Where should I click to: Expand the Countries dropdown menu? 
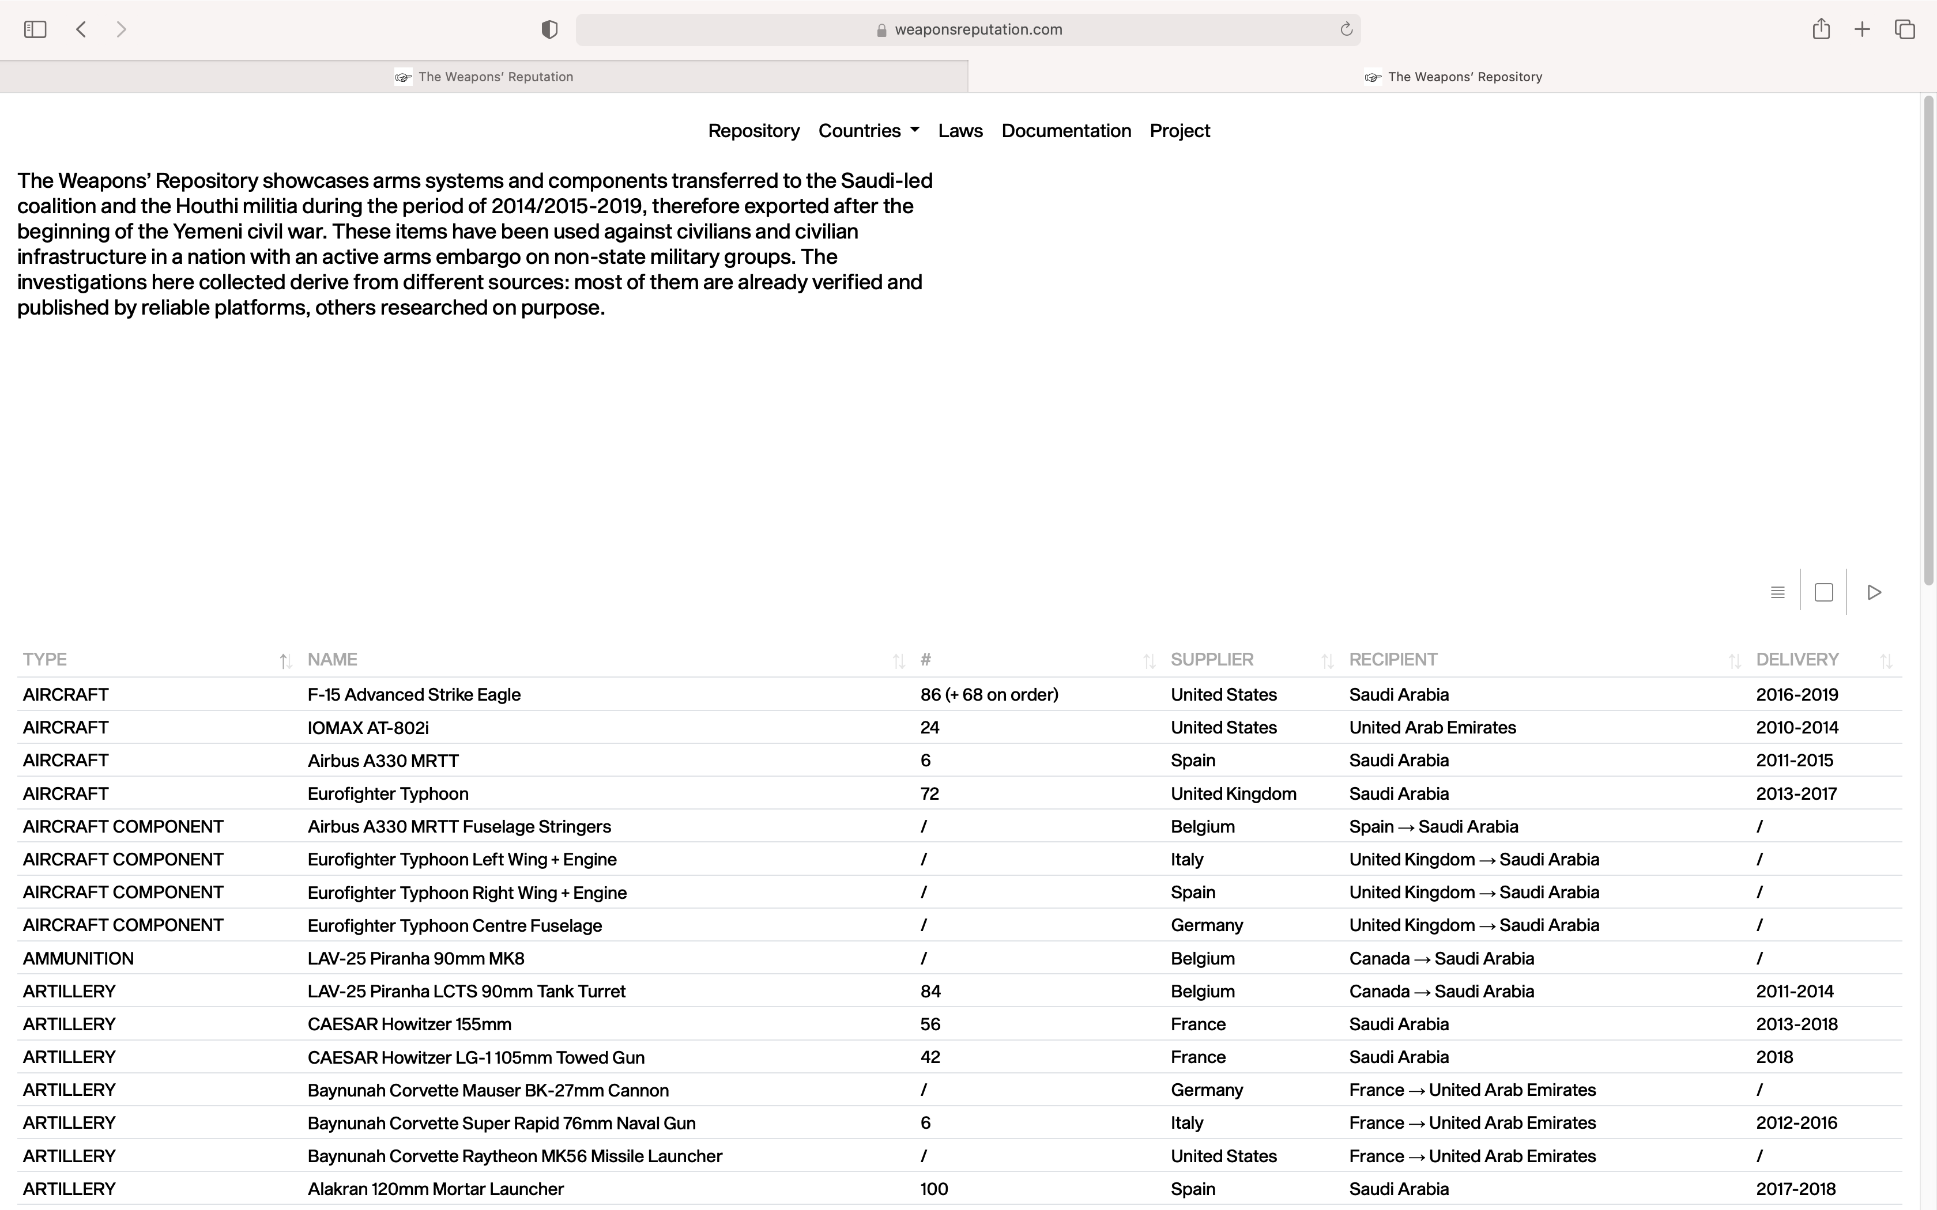pos(868,130)
